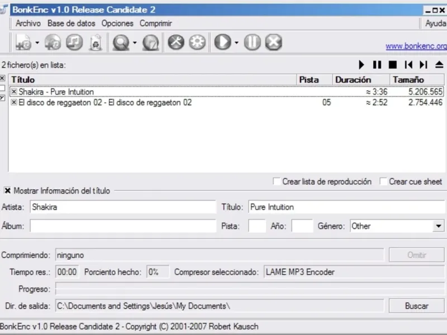Open the Opciones menu
The image size is (447, 335).
click(x=117, y=23)
